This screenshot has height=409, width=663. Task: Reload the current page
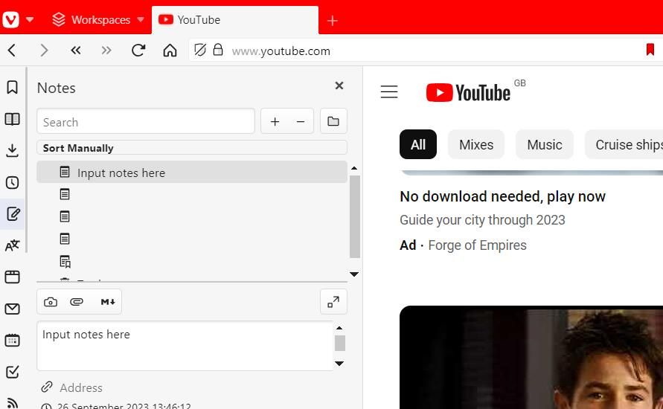[x=138, y=51]
